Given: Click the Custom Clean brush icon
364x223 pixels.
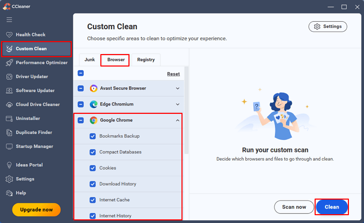Looking at the screenshot, I should coord(9,48).
